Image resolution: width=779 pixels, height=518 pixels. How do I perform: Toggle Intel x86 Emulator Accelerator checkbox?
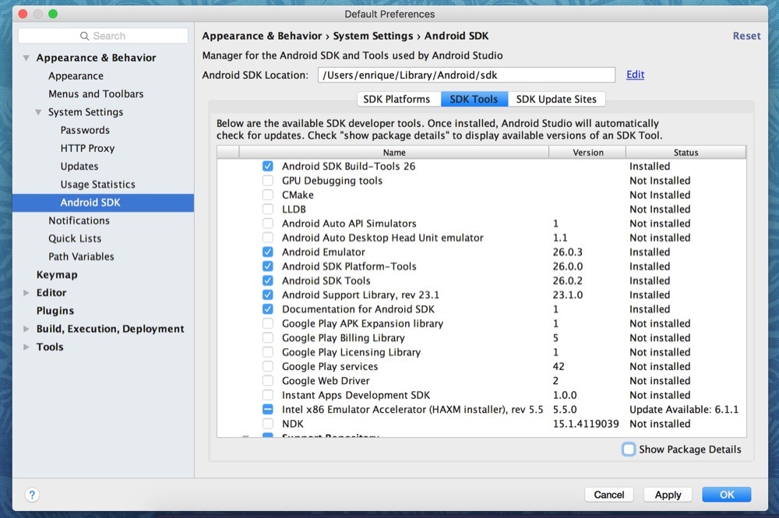click(268, 410)
